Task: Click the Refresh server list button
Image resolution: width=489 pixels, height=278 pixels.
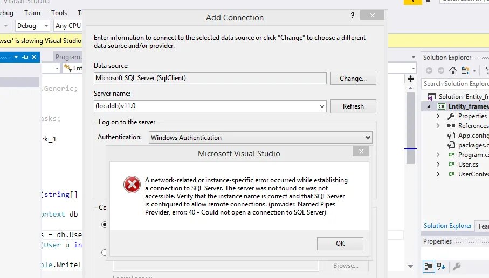Action: (353, 106)
